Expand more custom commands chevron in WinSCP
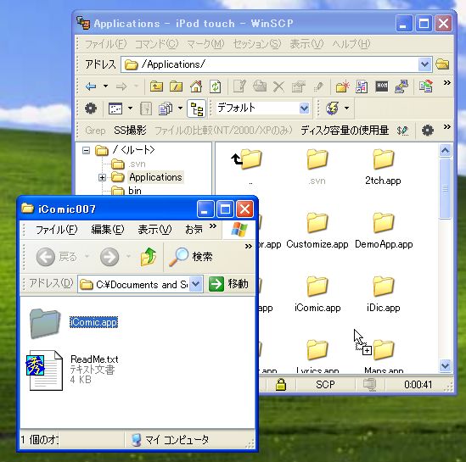 446,127
